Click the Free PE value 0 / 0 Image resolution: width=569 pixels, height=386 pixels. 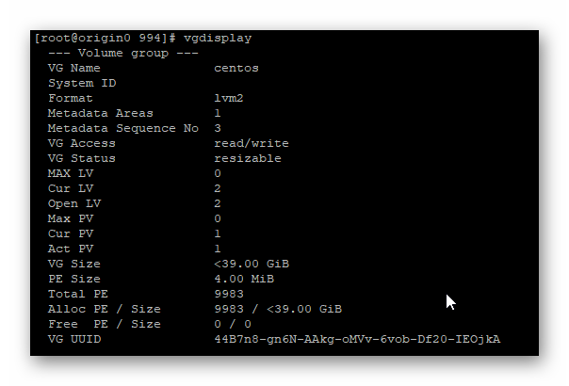click(233, 324)
